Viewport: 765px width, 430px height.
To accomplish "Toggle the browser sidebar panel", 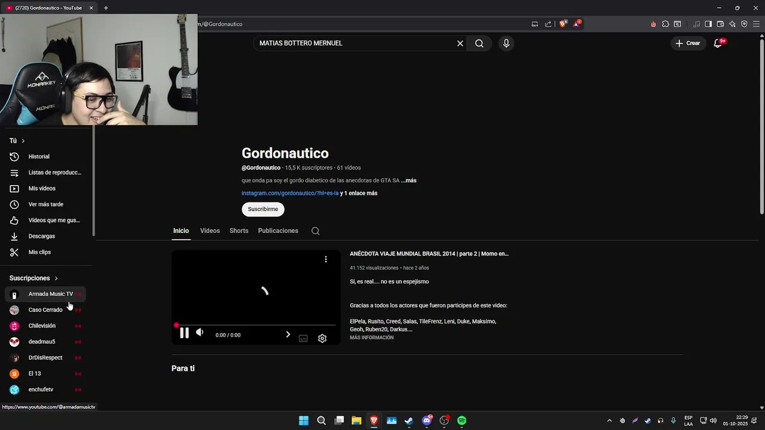I will pos(708,24).
